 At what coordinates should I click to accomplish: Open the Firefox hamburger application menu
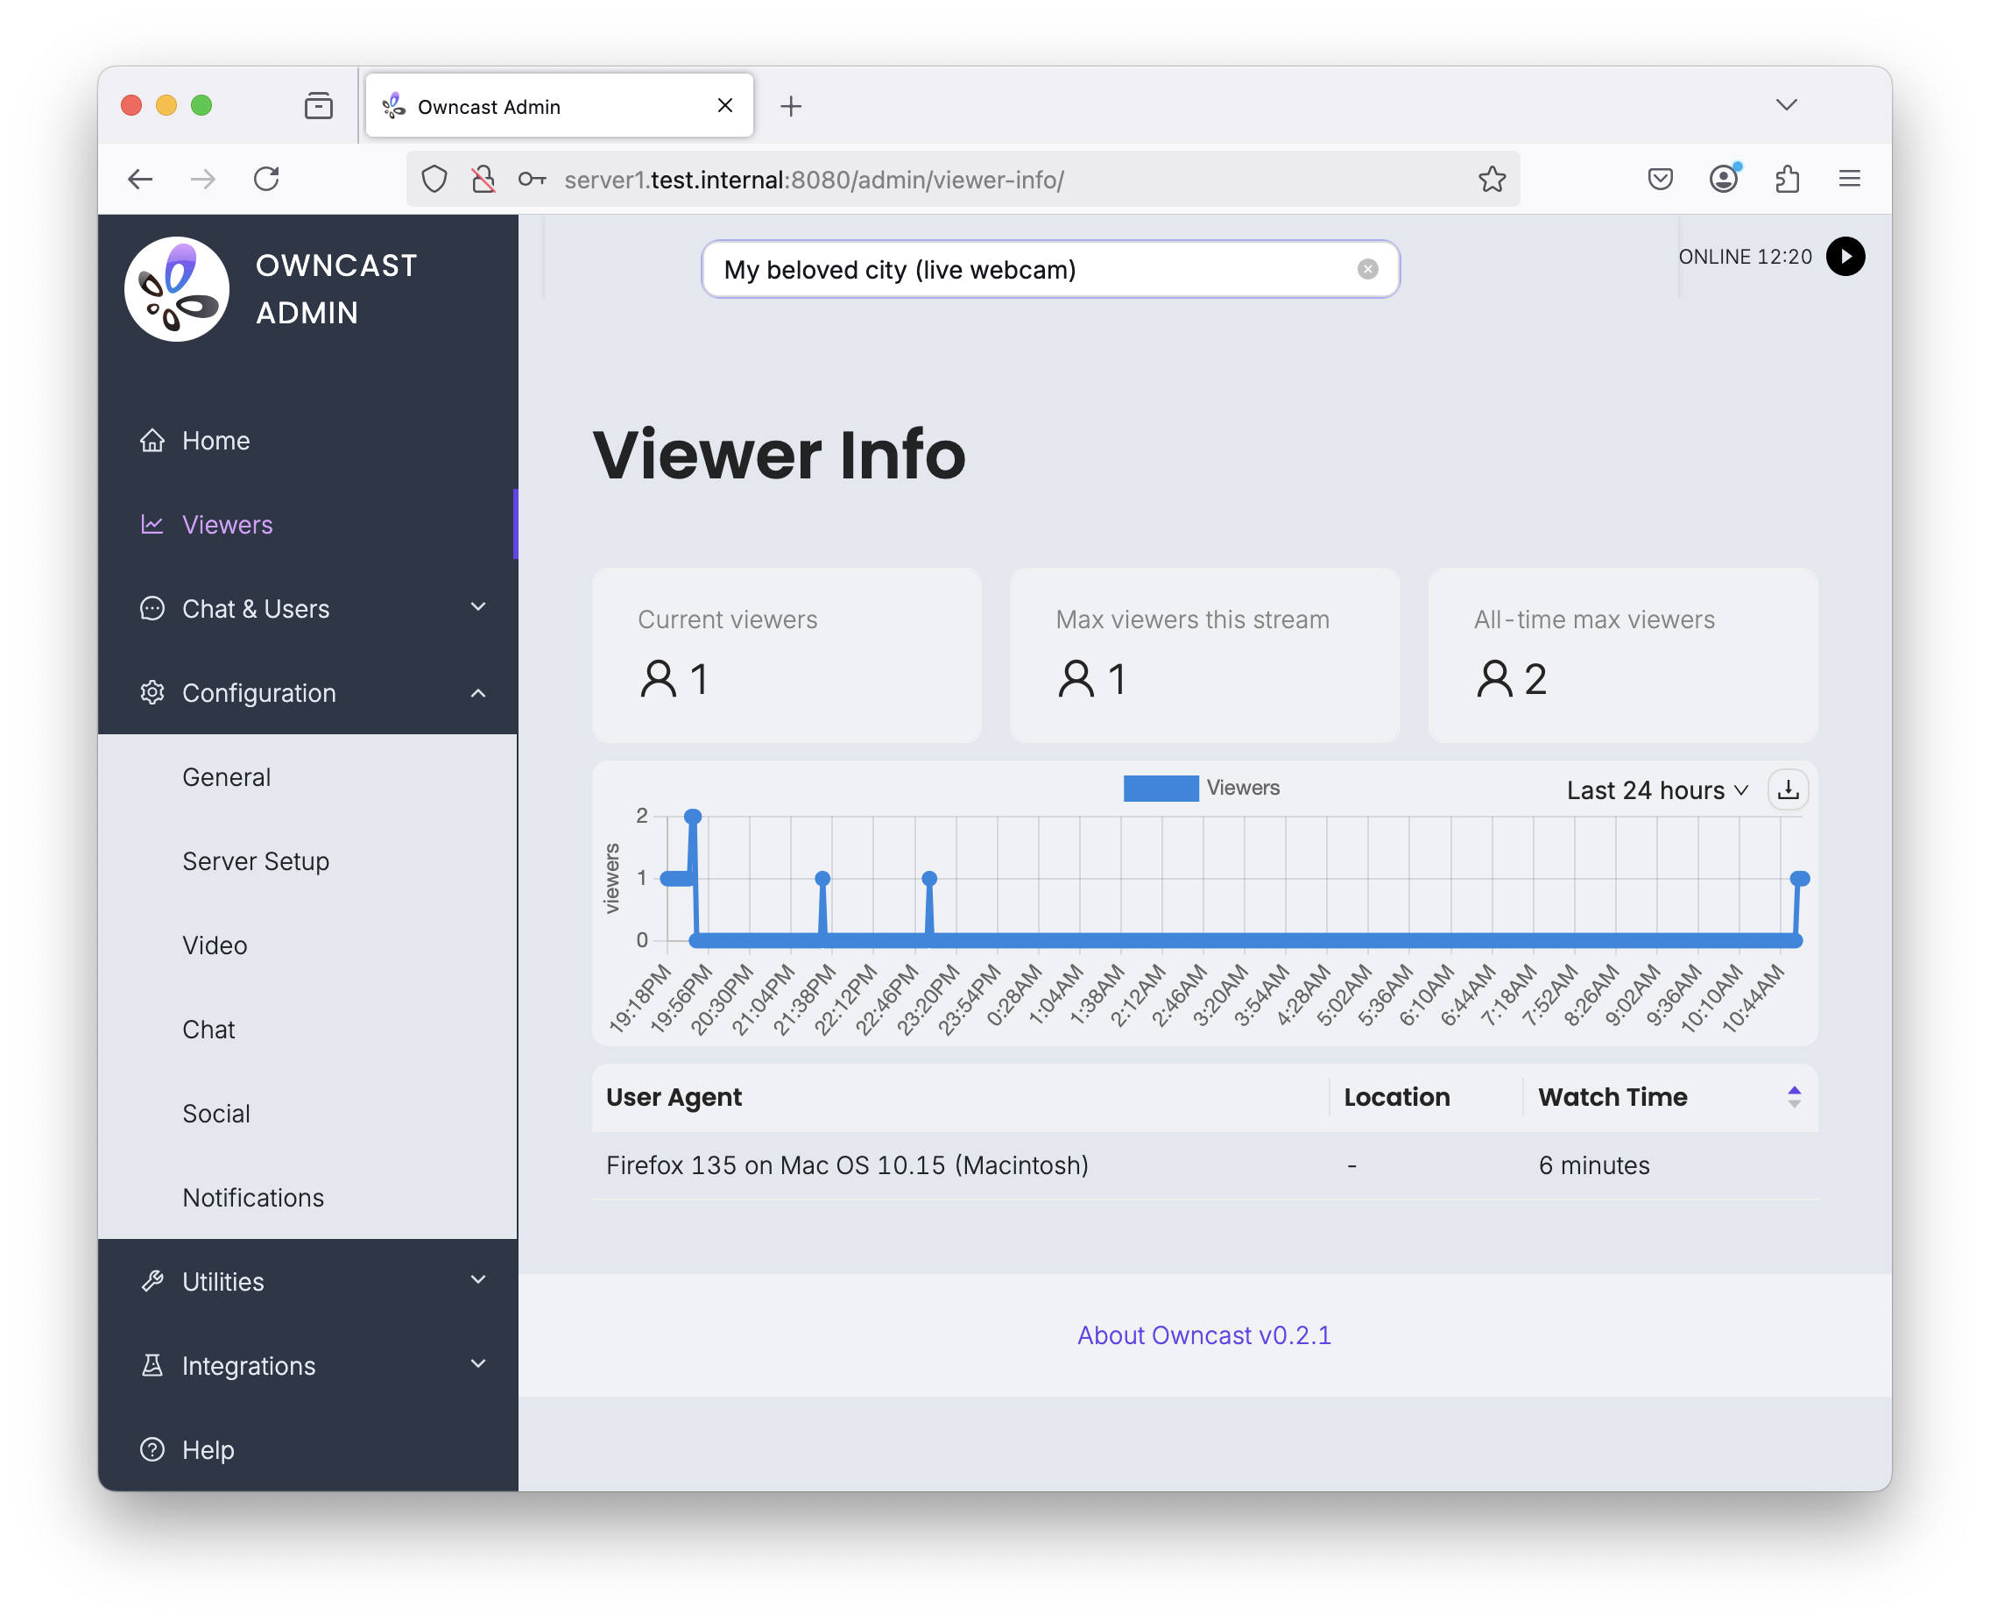[x=1849, y=180]
